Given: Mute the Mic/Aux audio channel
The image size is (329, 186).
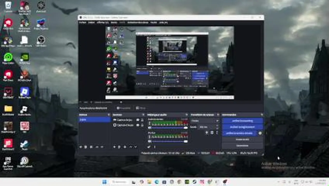Looking at the screenshot, I should tap(149, 142).
